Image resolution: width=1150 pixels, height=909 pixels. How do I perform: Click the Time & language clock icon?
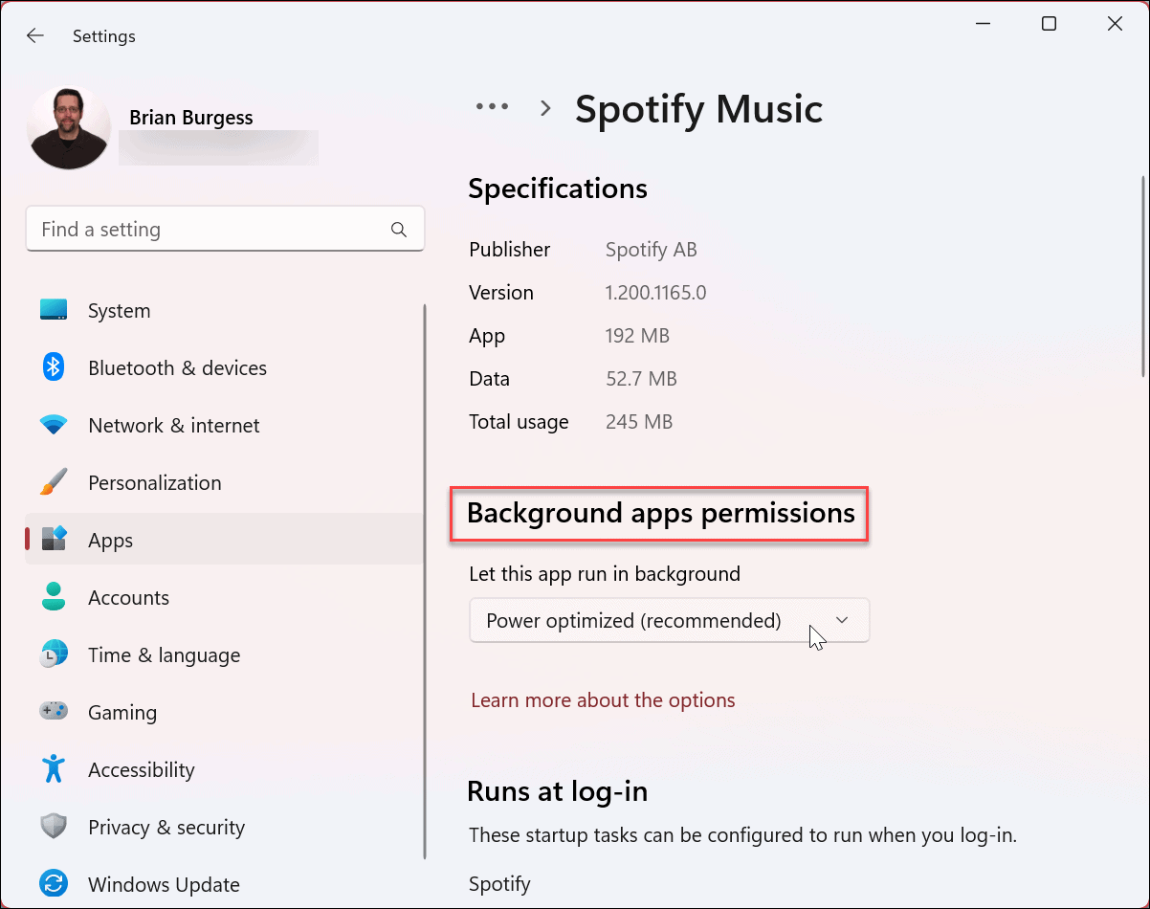[x=54, y=654]
